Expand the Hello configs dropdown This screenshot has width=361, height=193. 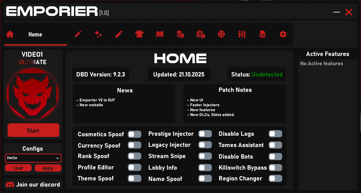pyautogui.click(x=33, y=158)
